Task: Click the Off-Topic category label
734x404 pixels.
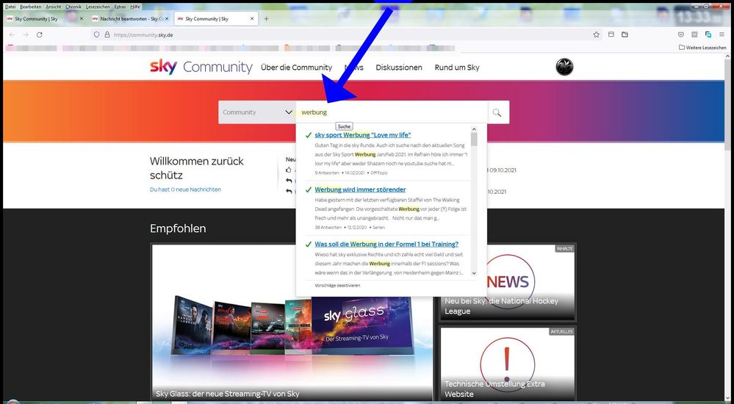Action: [x=378, y=173]
